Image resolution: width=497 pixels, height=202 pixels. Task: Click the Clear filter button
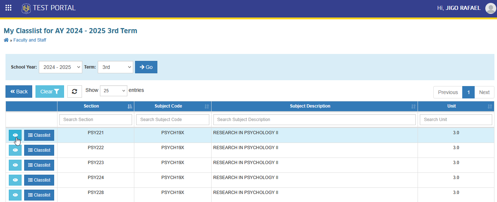50,92
